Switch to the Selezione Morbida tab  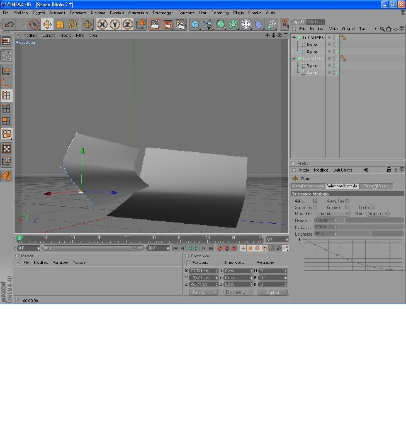(342, 186)
